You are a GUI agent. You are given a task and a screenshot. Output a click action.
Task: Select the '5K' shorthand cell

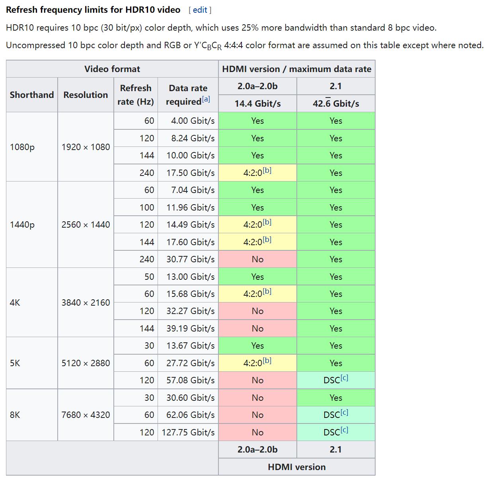(x=32, y=363)
